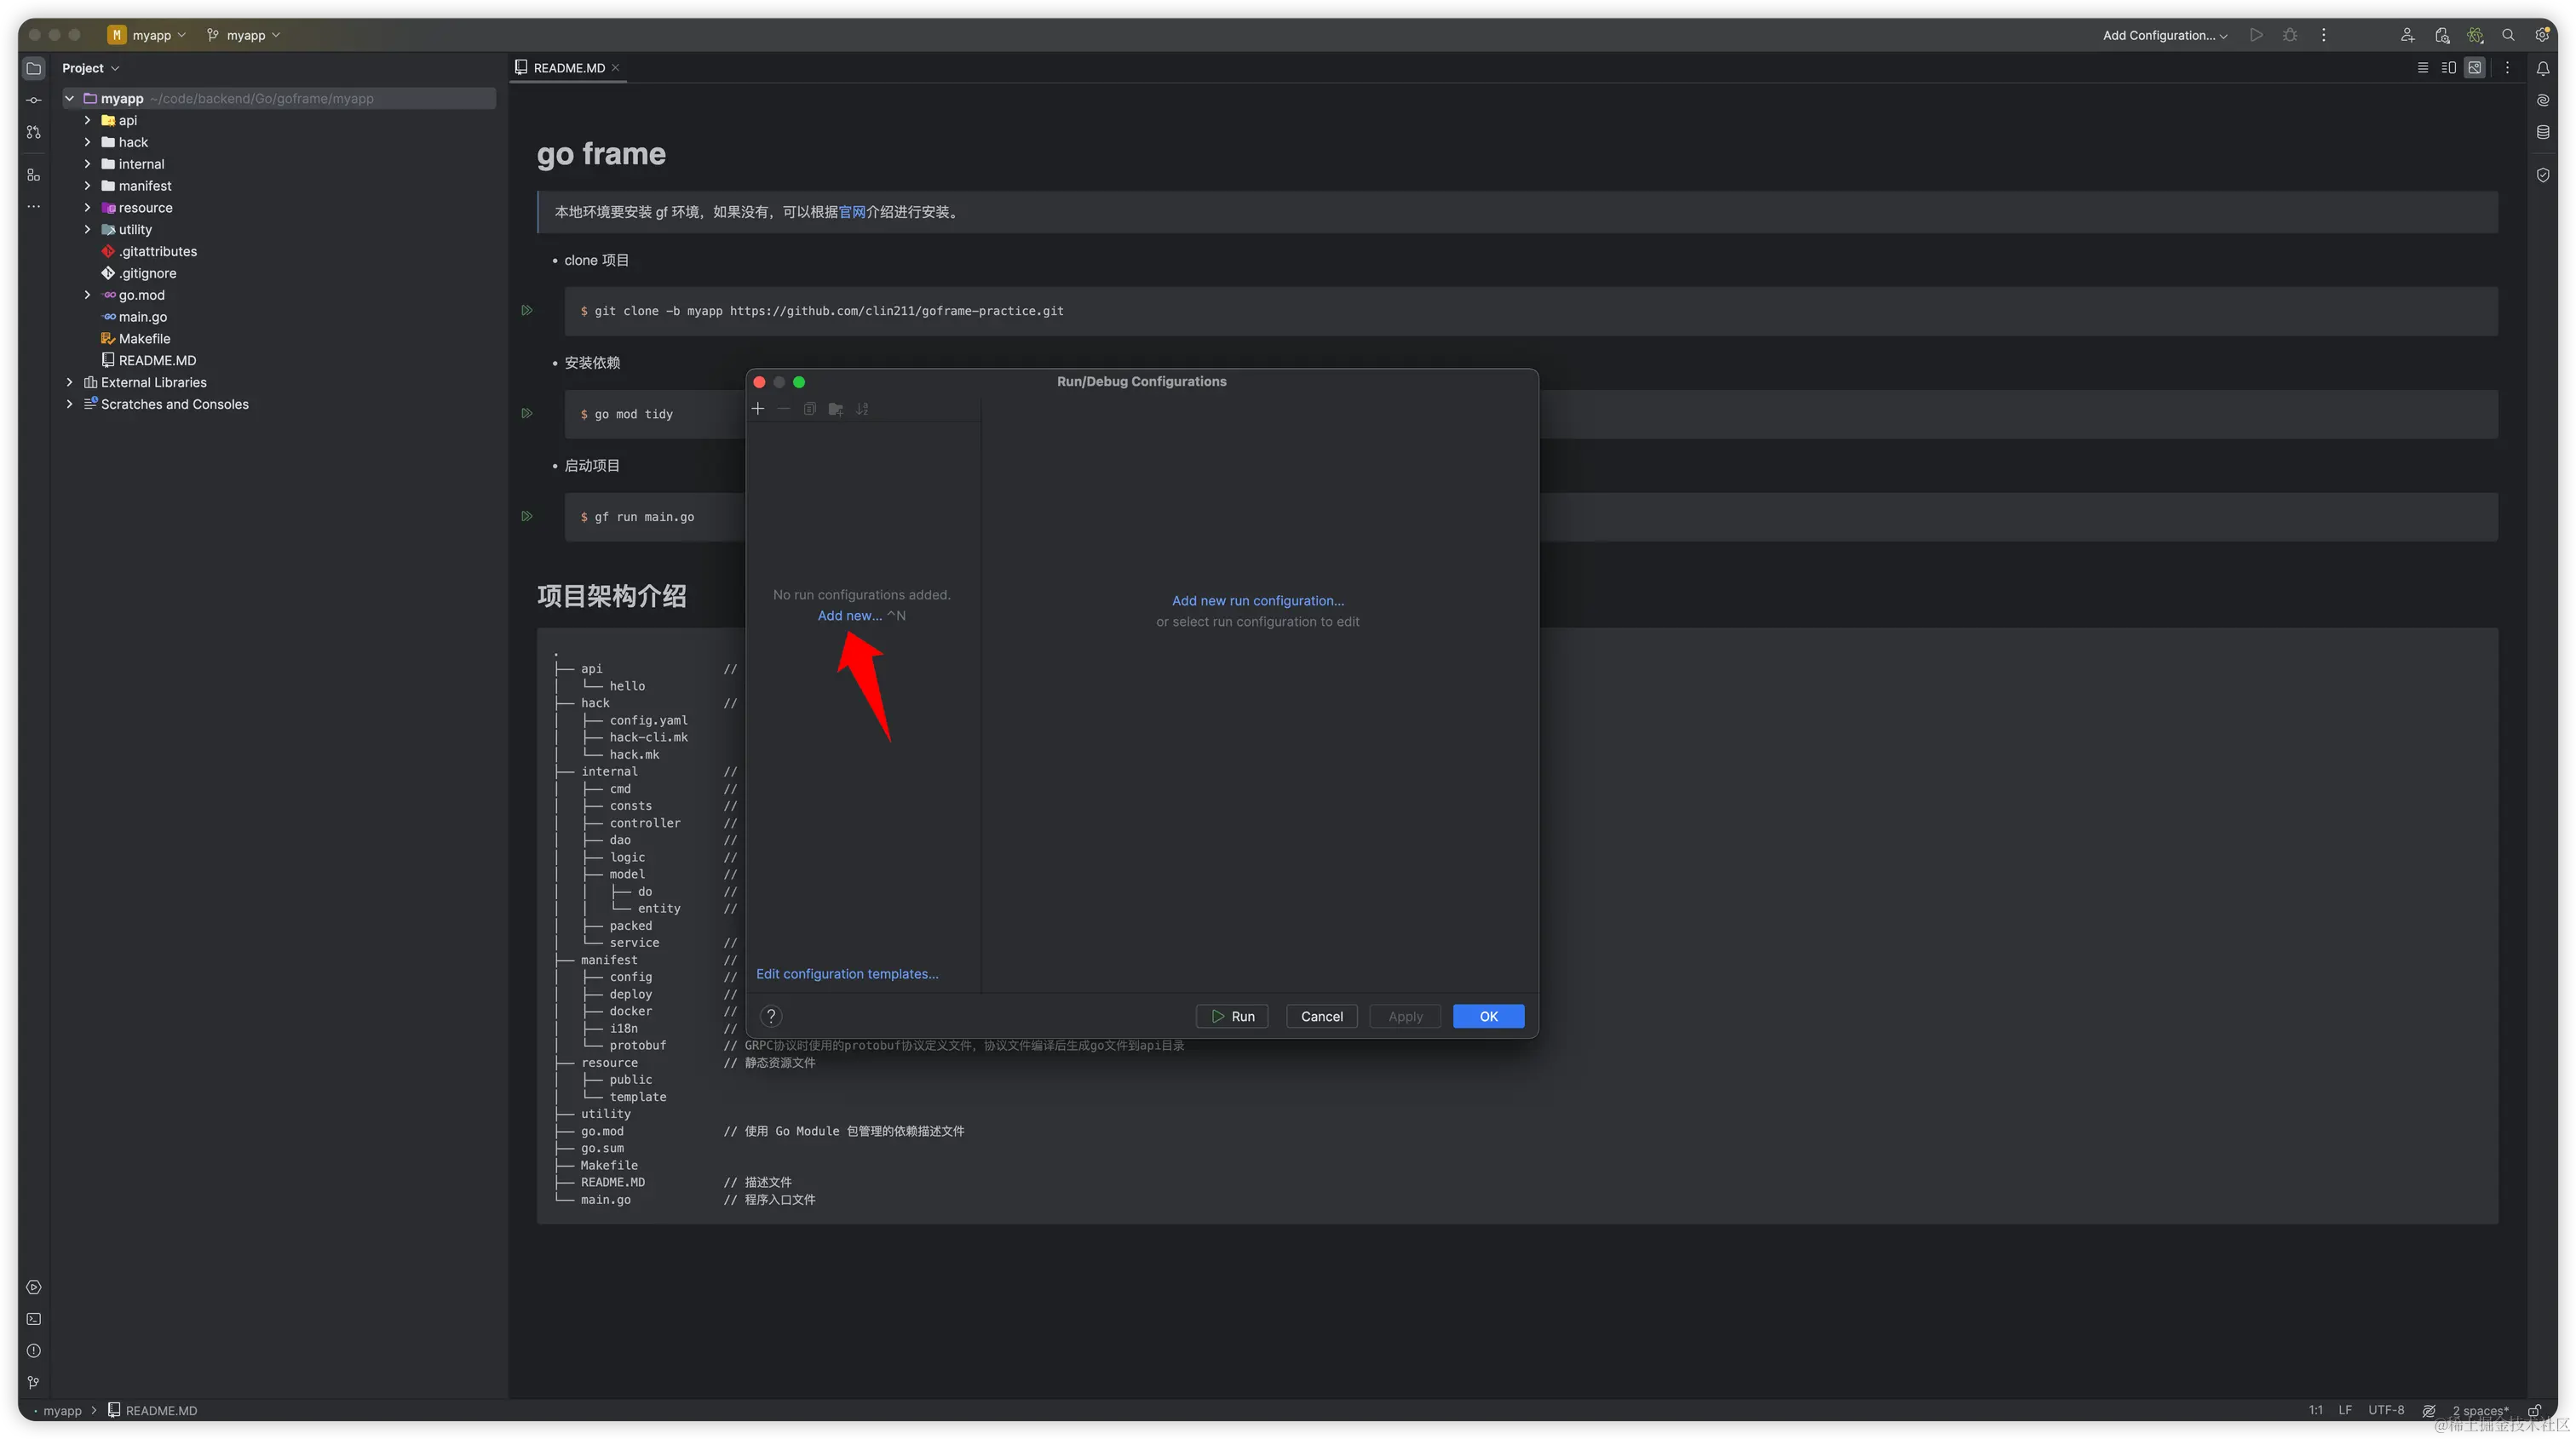The width and height of the screenshot is (2576, 1439).
Task: Select main.go in project tree
Action: (143, 317)
